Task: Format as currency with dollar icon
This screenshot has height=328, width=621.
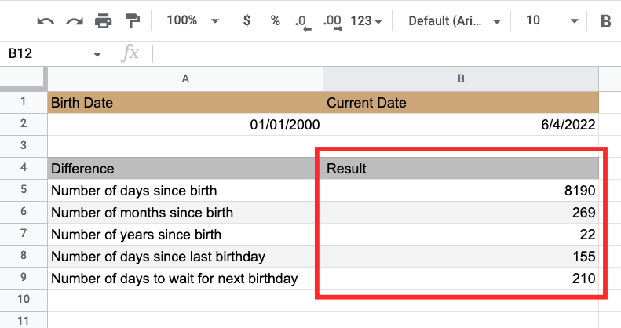Action: pos(247,21)
